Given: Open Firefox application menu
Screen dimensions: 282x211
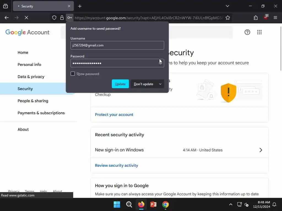Looking at the screenshot, I should pos(275,18).
